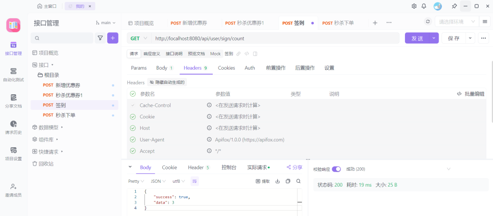Click 批量编辑 bulk edit link
Screen dimensions: 493x216
[x=470, y=94]
